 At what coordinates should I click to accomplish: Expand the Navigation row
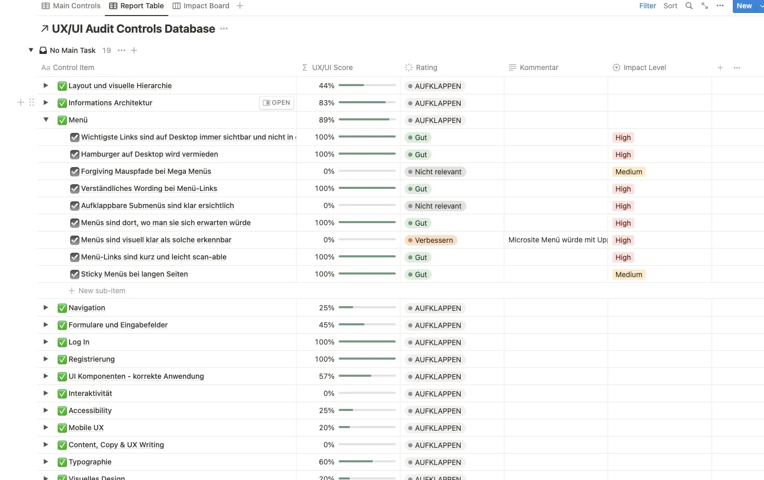[46, 308]
